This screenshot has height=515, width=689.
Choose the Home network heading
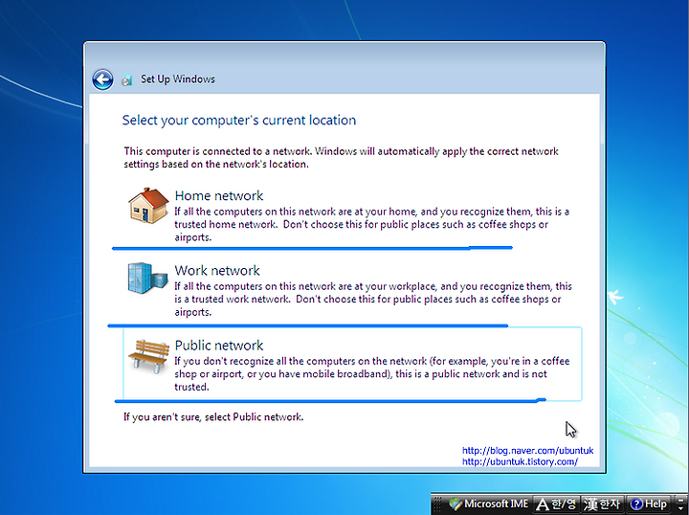coord(219,195)
